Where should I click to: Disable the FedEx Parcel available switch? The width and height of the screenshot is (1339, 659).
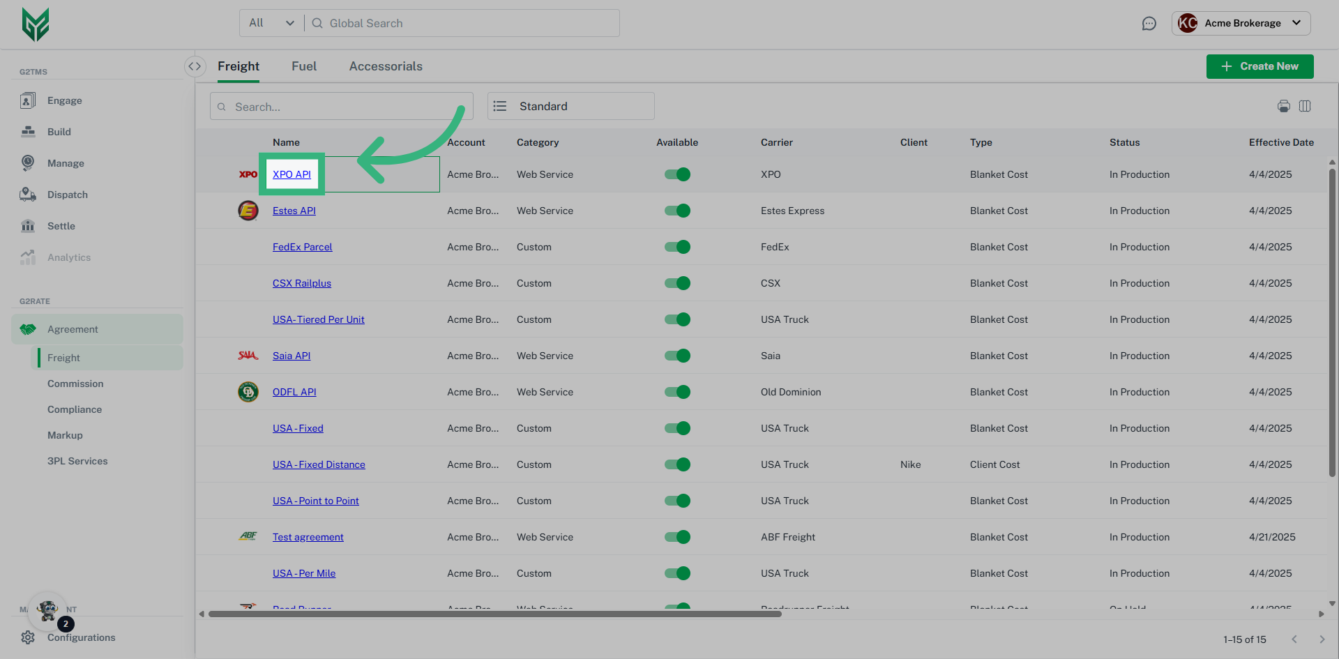tap(677, 247)
